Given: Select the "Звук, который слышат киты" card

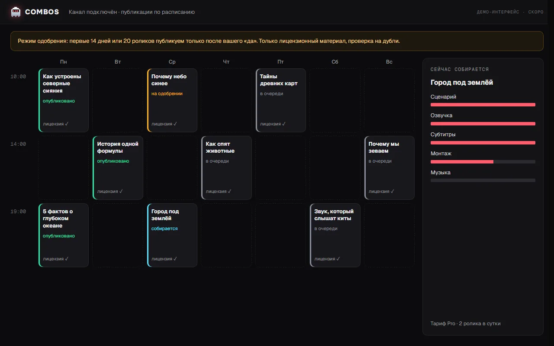Looking at the screenshot, I should (335, 235).
